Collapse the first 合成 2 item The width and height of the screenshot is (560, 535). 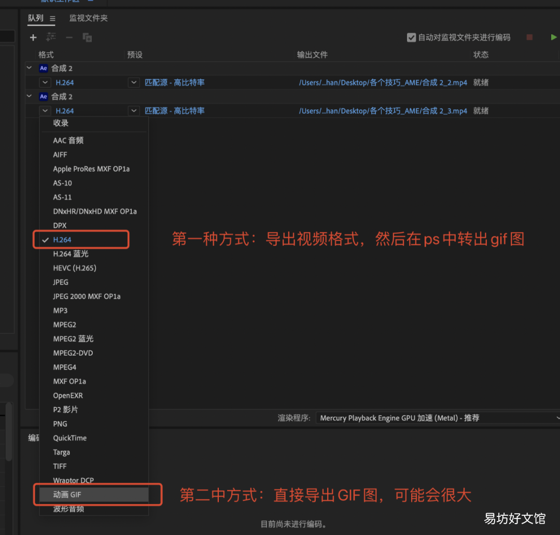tap(30, 68)
